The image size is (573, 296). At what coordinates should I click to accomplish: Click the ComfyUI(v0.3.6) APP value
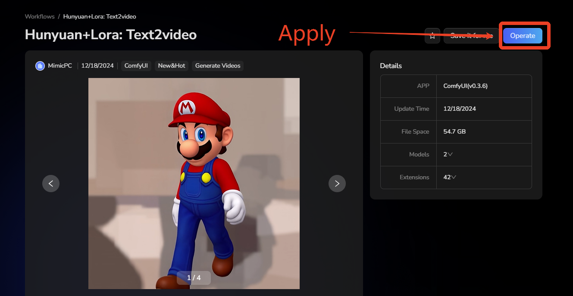[x=465, y=86]
